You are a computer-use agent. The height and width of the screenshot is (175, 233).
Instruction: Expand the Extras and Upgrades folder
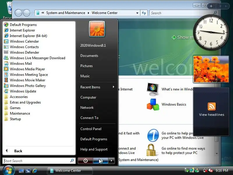click(x=22, y=102)
